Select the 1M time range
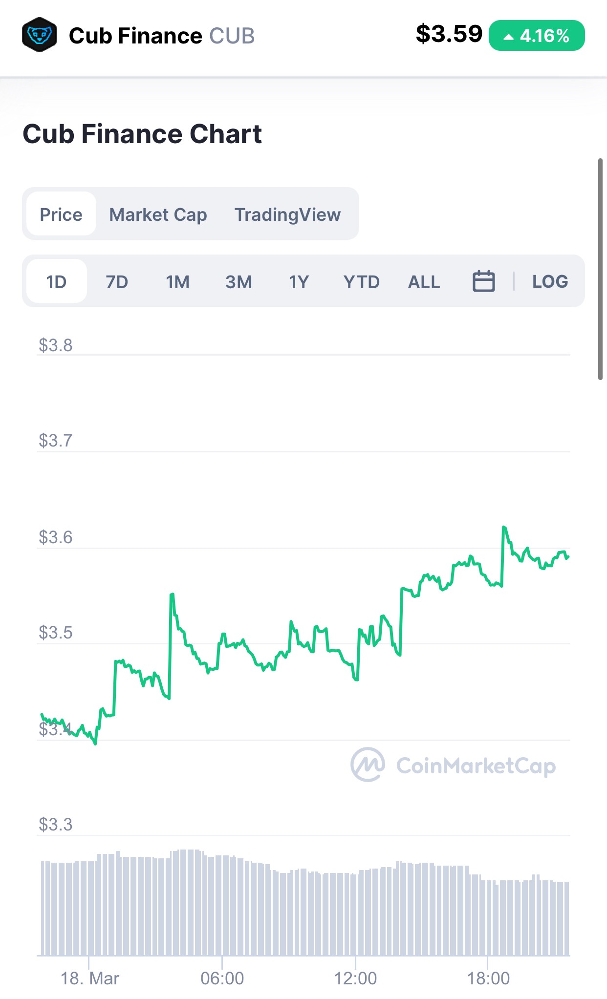Screen dimensions: 607x999 point(177,282)
